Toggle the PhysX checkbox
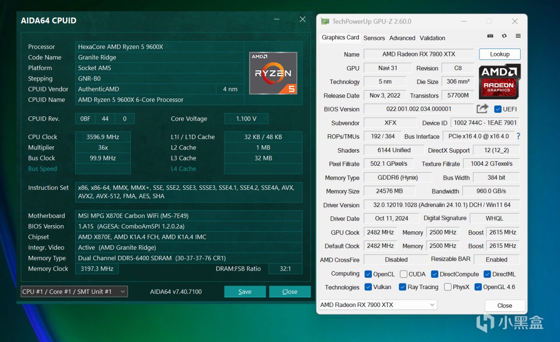Viewport: 560px width, 342px height. [448, 287]
